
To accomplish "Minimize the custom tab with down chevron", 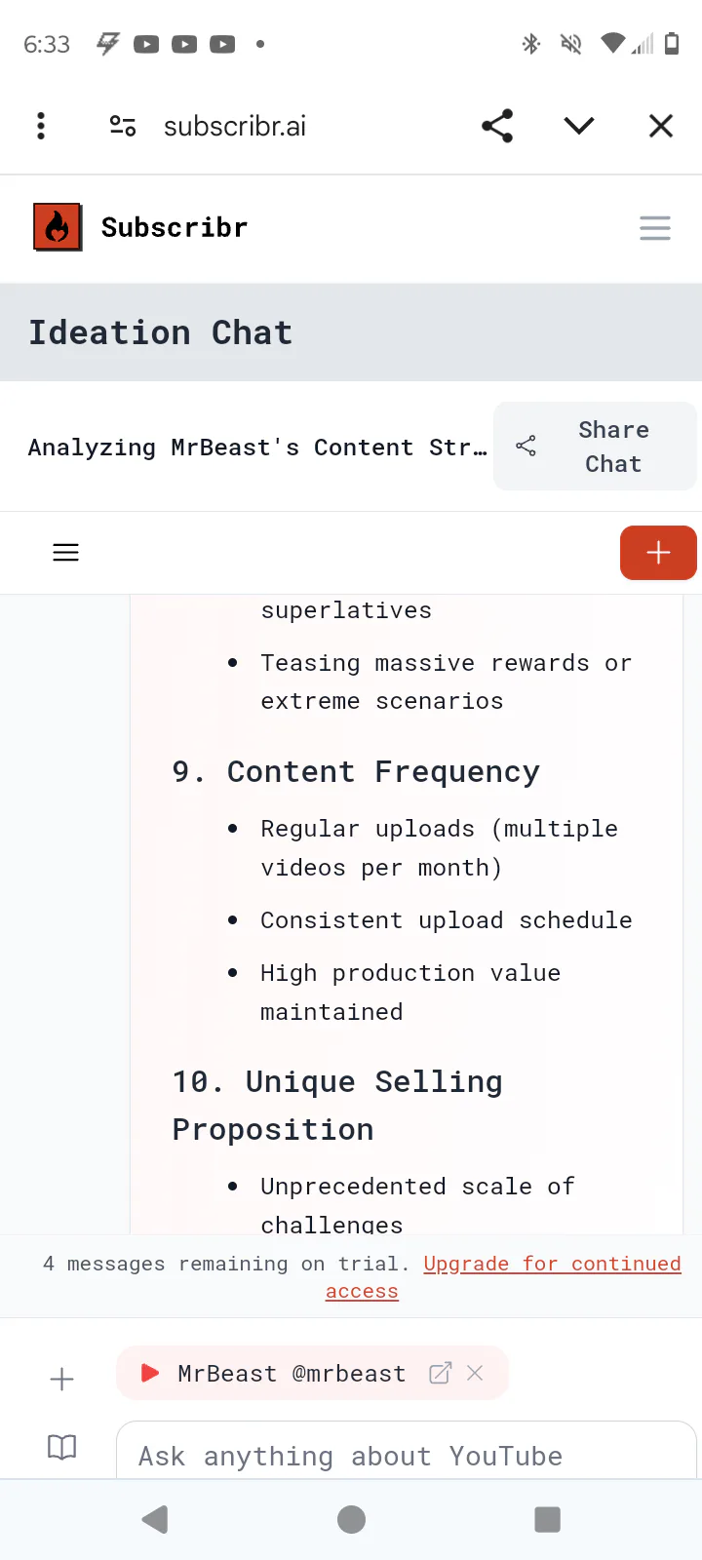I will tap(579, 126).
